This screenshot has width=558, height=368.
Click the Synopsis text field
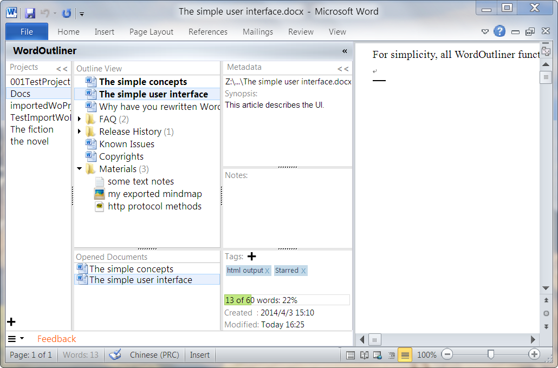pos(288,132)
